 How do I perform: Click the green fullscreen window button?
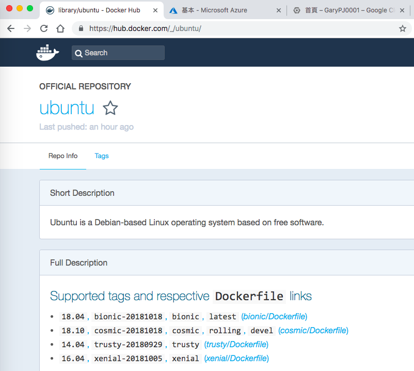30,8
